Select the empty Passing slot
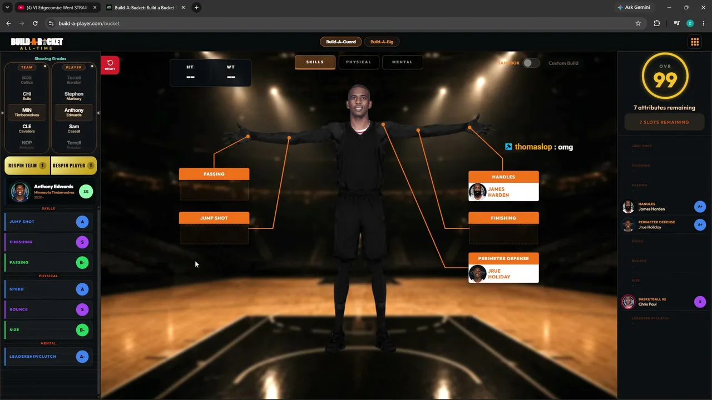This screenshot has height=400, width=712. [214, 190]
